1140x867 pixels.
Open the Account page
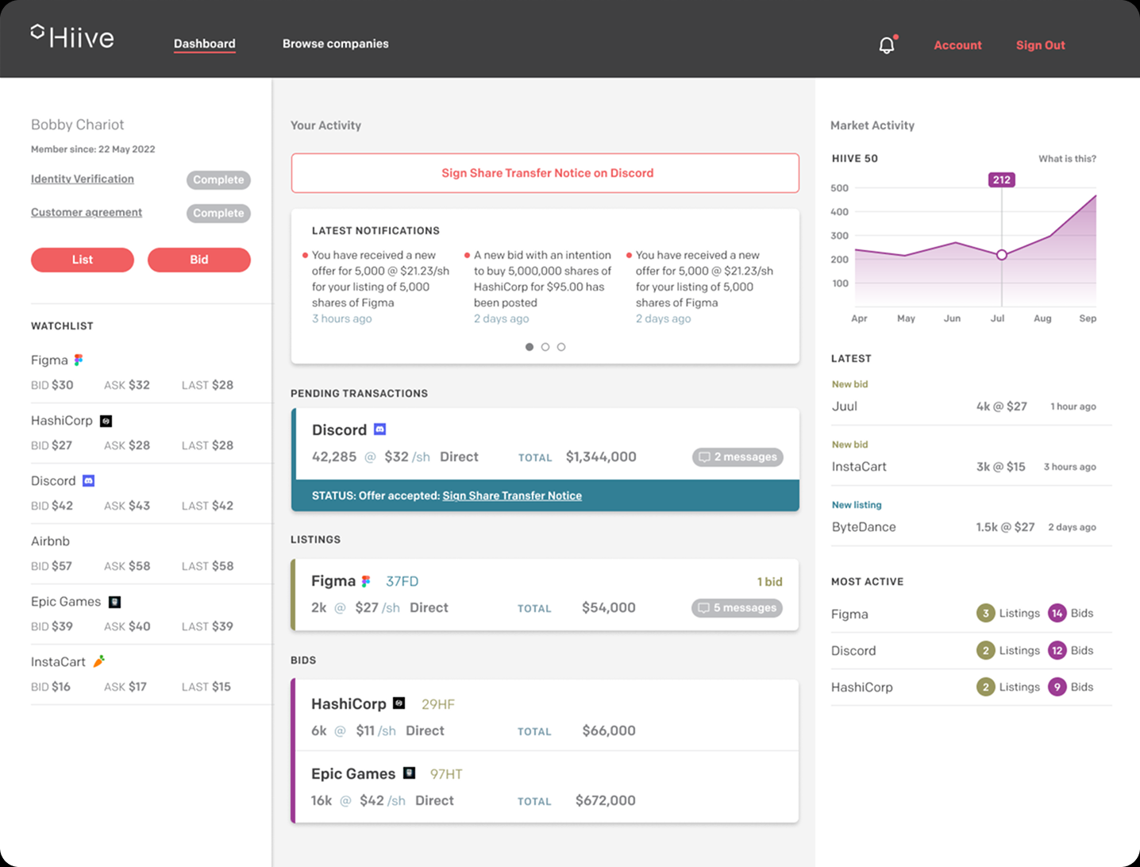pyautogui.click(x=957, y=45)
